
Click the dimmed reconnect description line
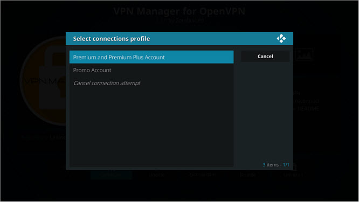click(307, 101)
